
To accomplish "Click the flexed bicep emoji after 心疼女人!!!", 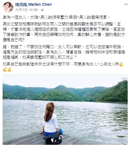I will pos(121,64).
